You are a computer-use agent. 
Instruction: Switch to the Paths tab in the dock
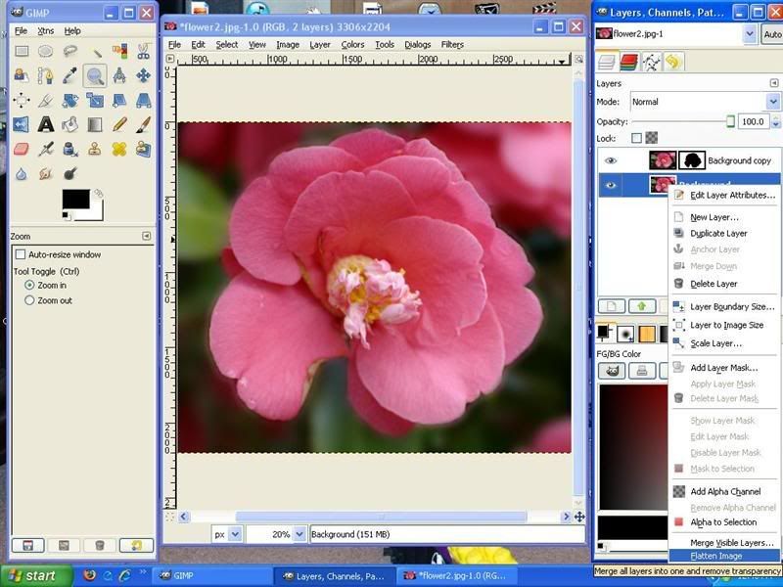651,63
